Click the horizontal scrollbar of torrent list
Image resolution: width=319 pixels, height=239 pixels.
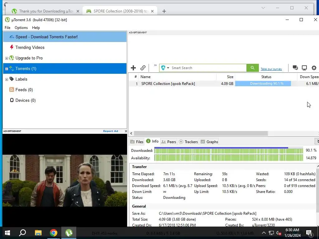pos(201,133)
